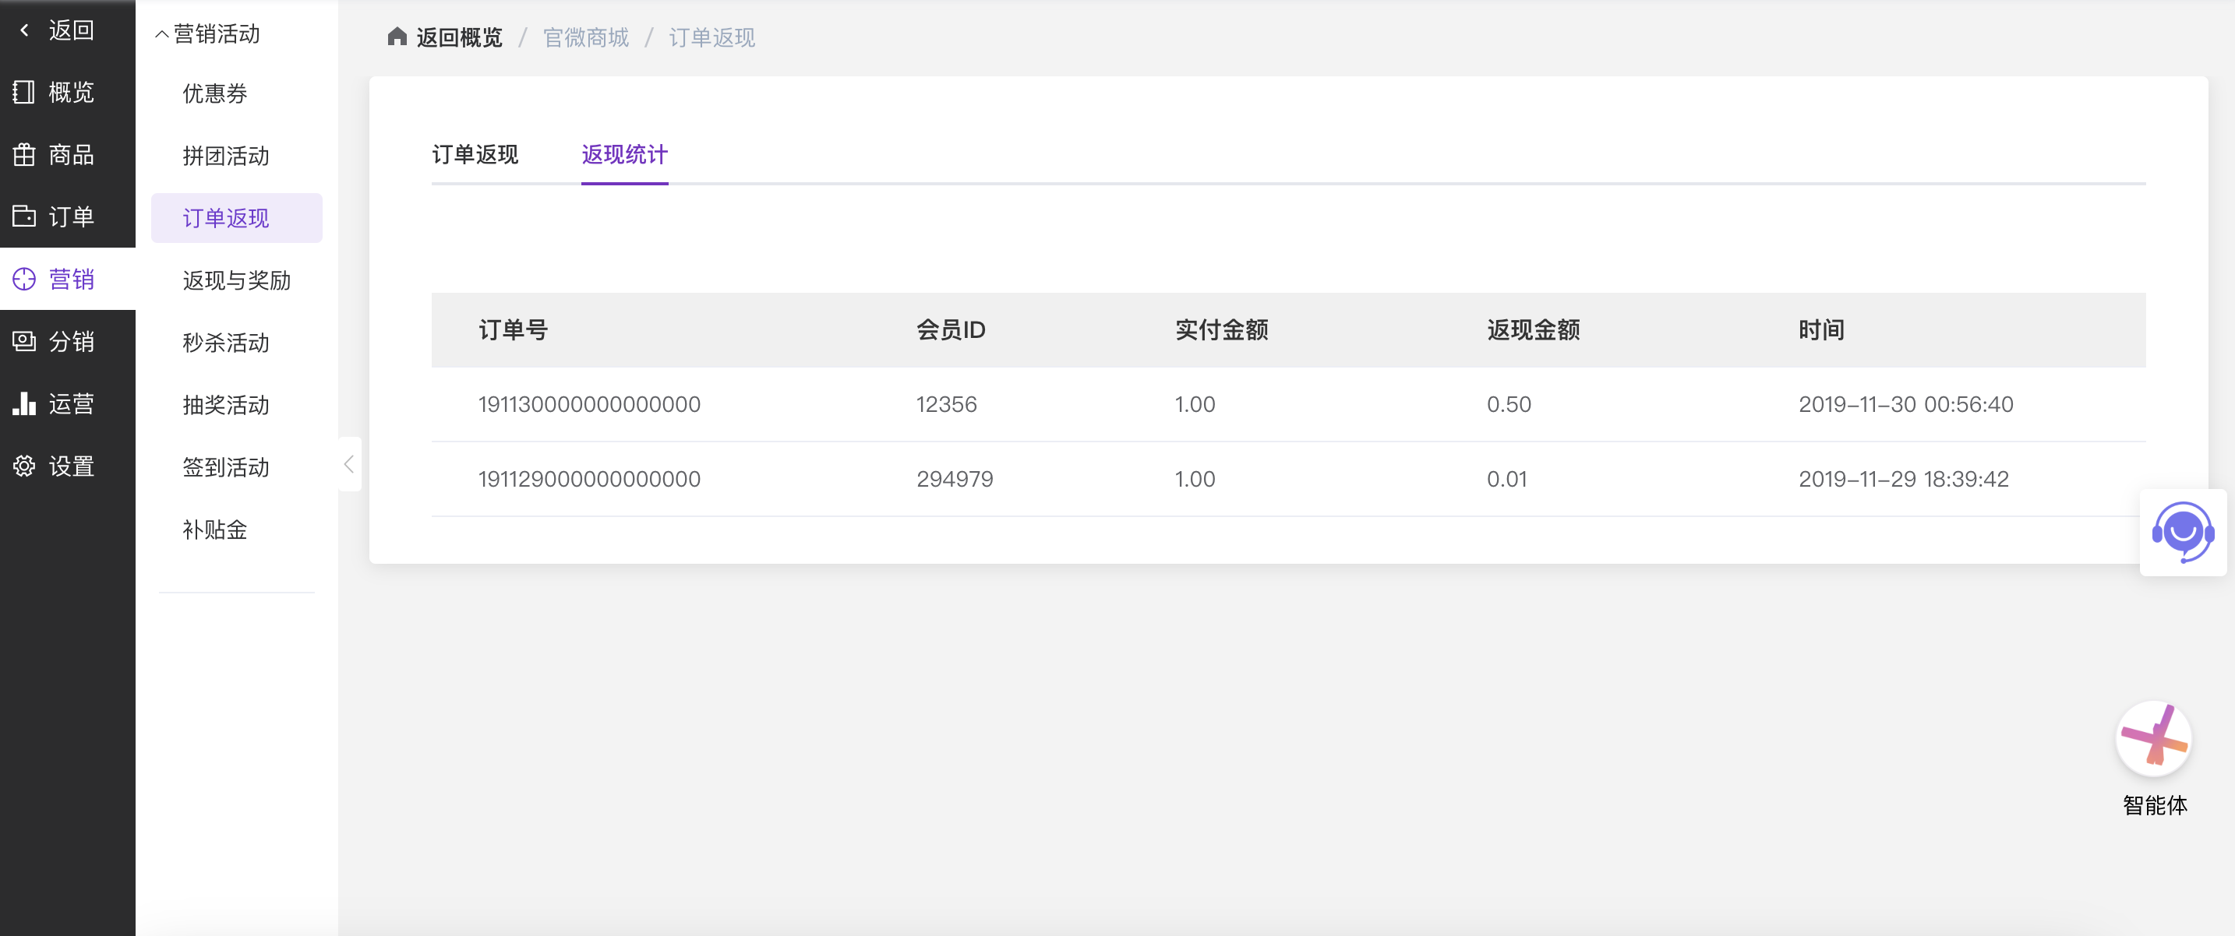Click the 返回概览 breadcrumb link
This screenshot has height=936, width=2235.
(458, 37)
